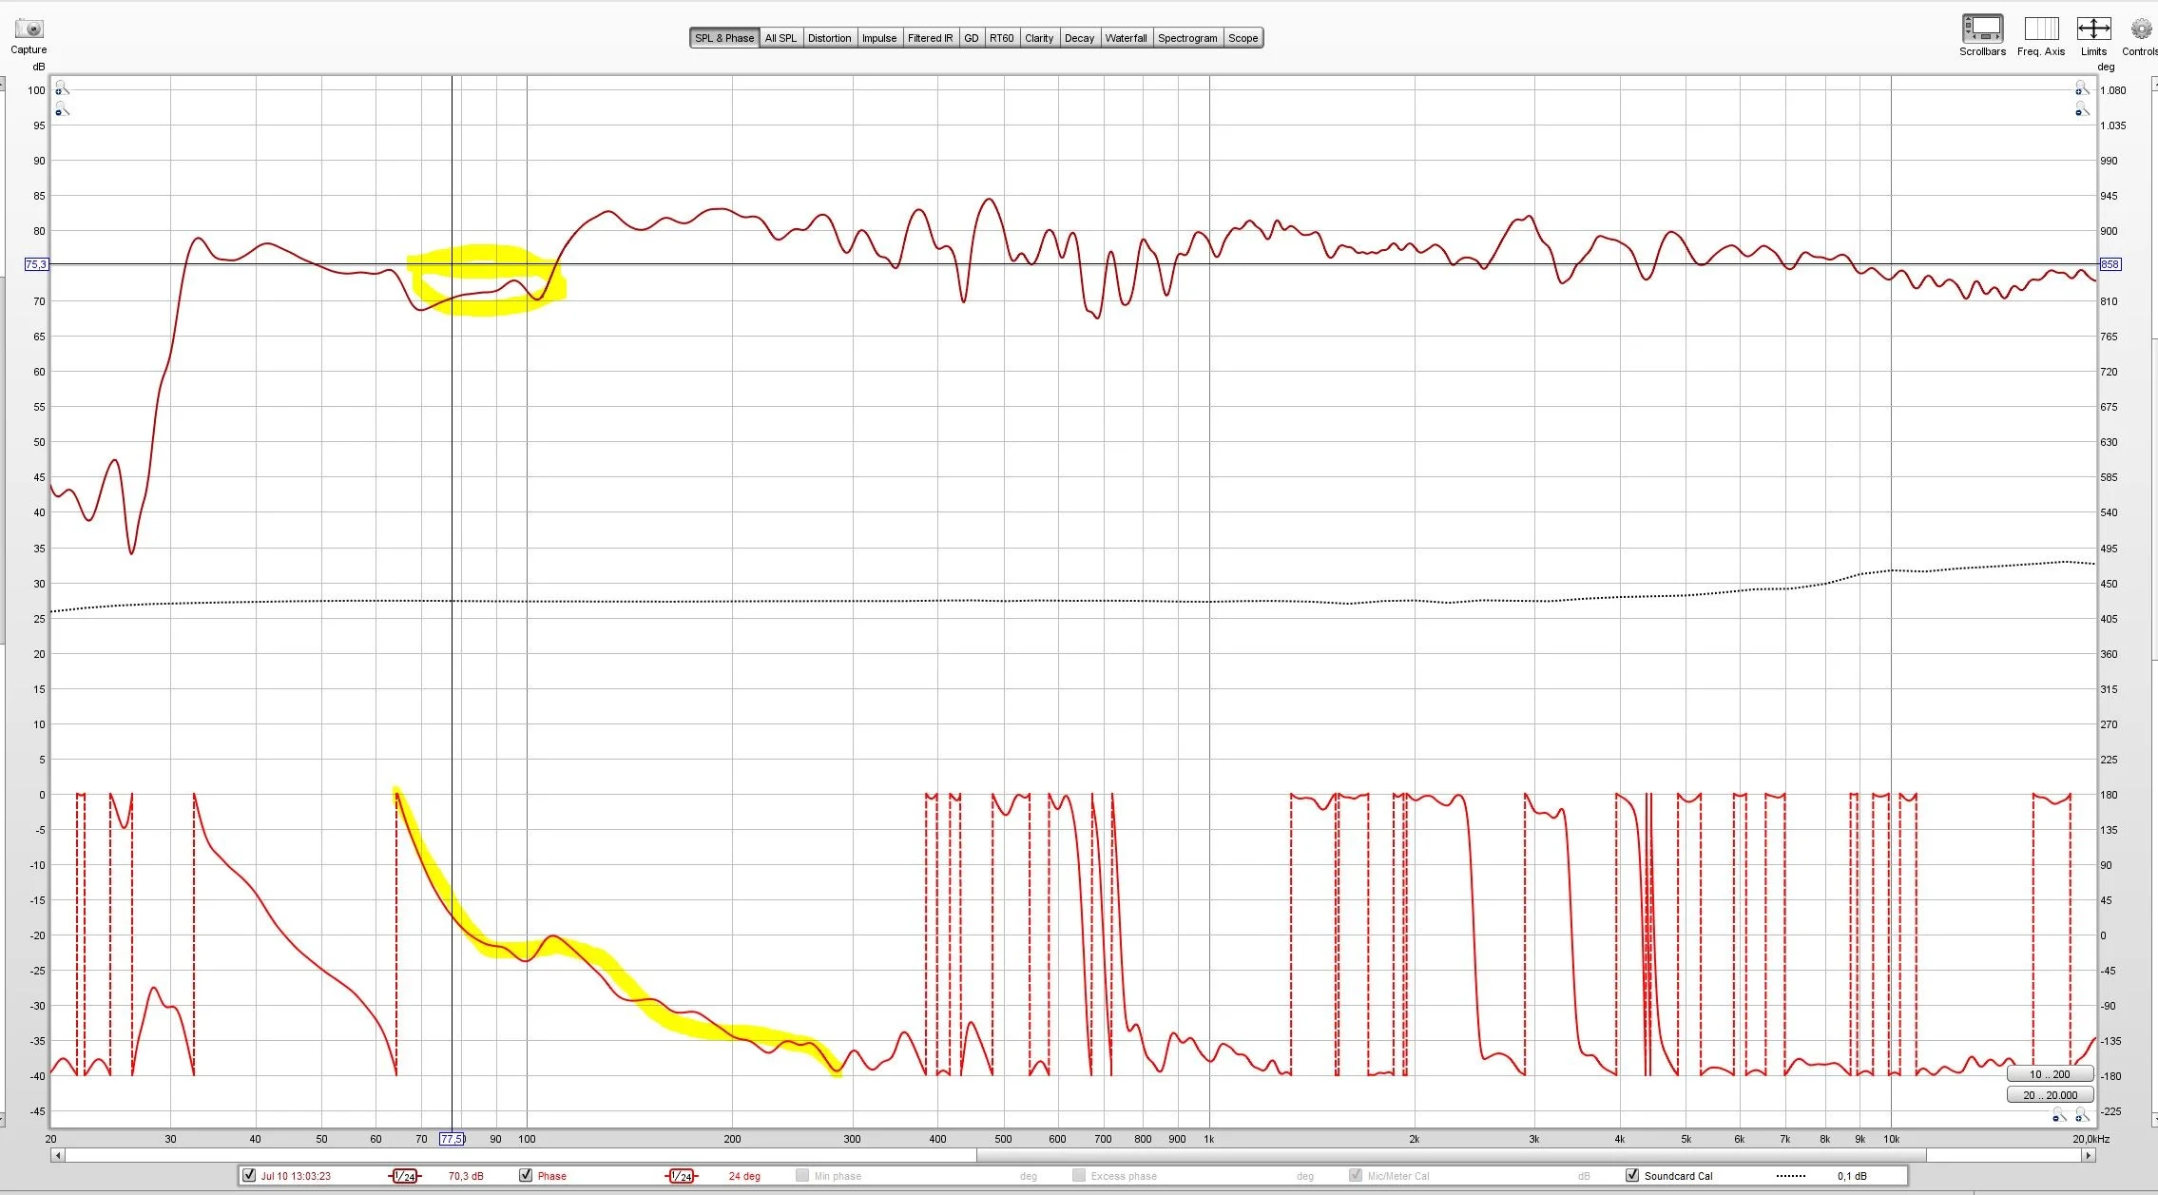Toggle the Scrollbars icon
2158x1195 pixels.
click(1982, 28)
